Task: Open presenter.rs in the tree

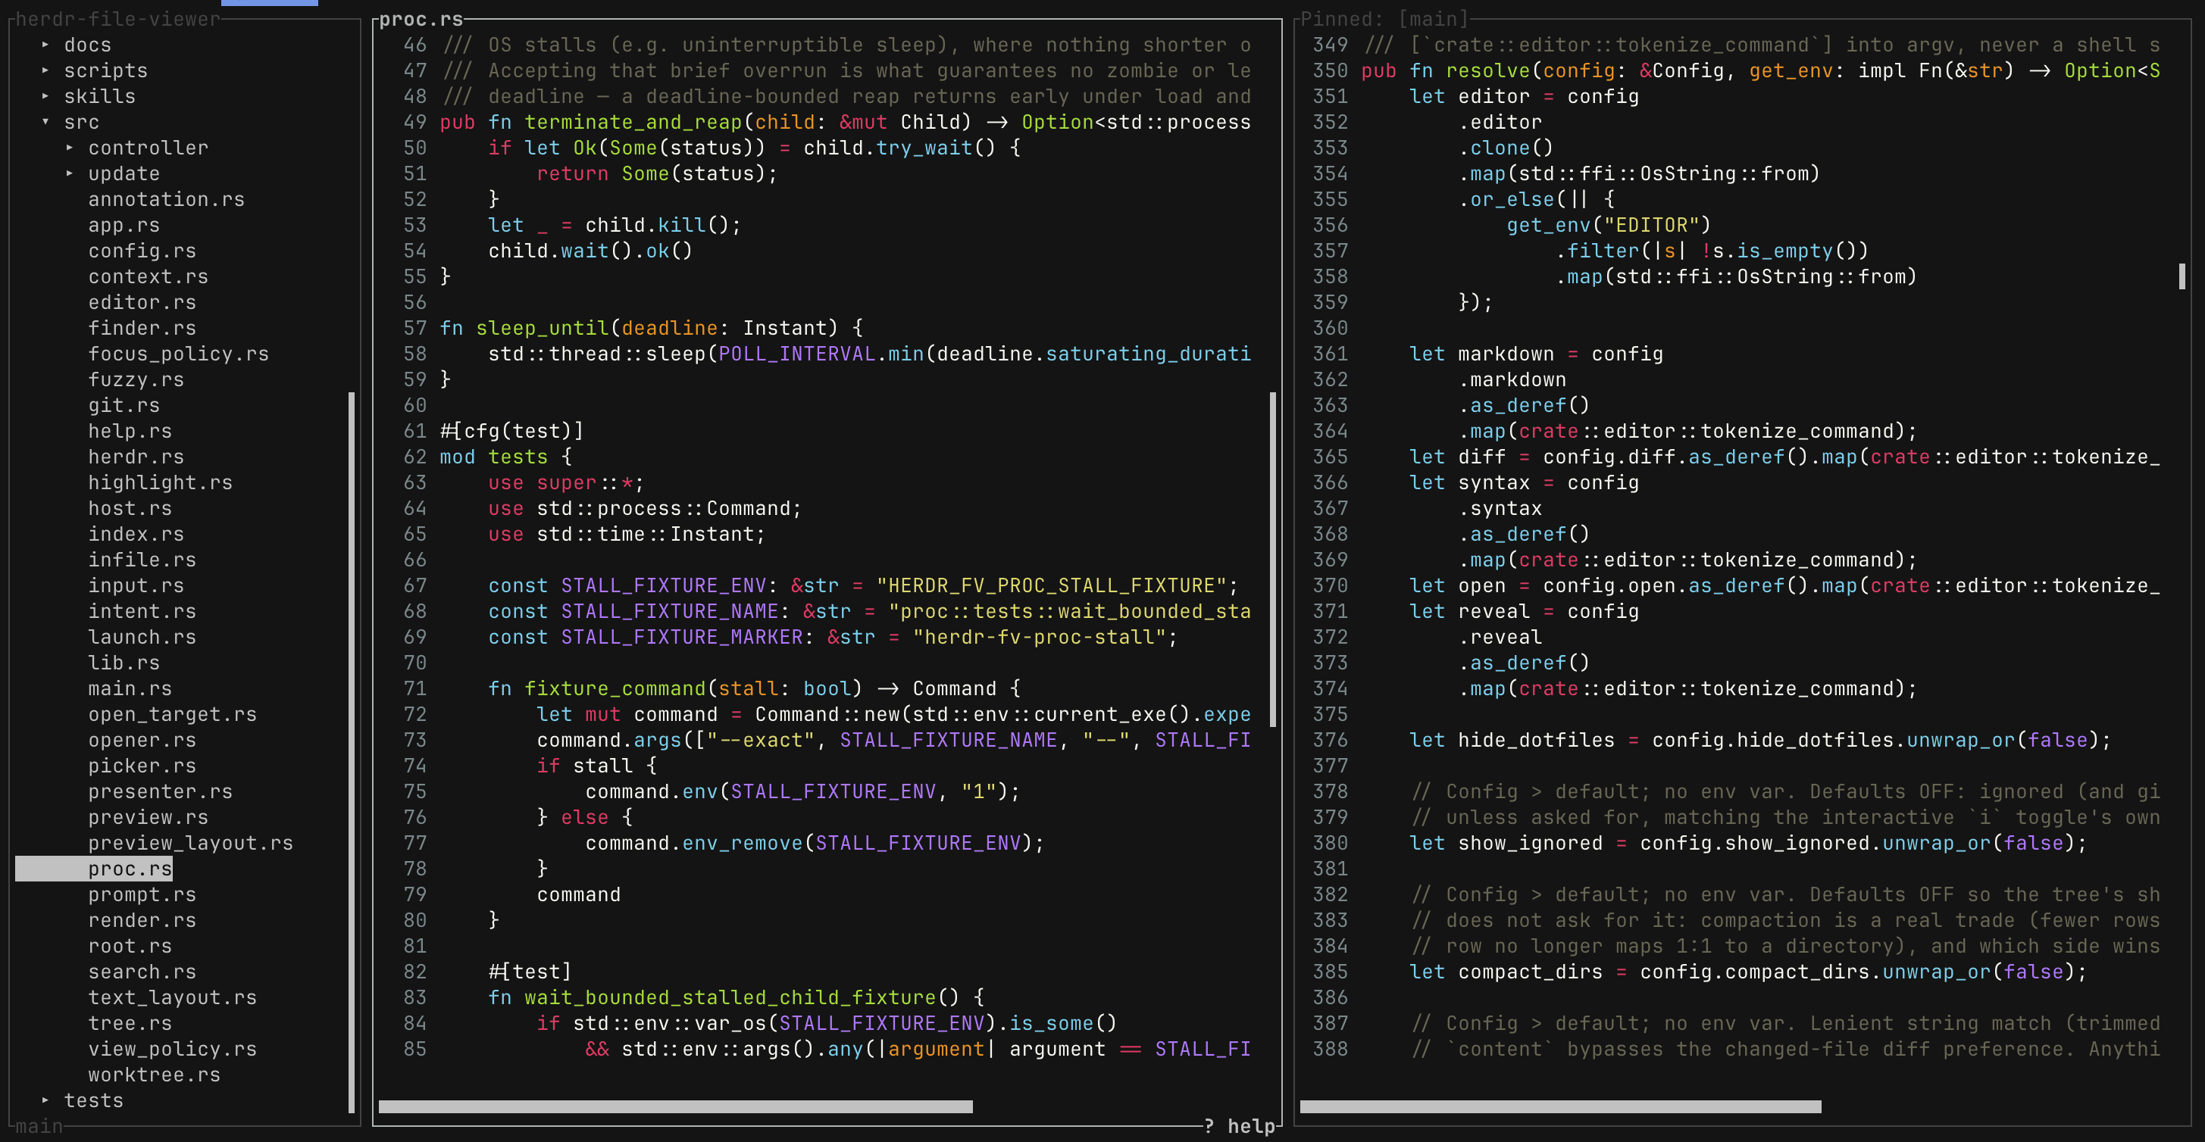Action: 160,791
